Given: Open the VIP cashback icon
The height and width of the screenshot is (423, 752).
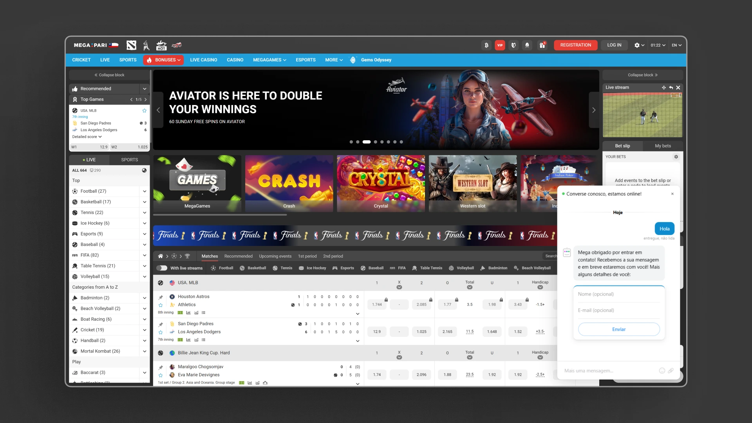Looking at the screenshot, I should [x=500, y=45].
